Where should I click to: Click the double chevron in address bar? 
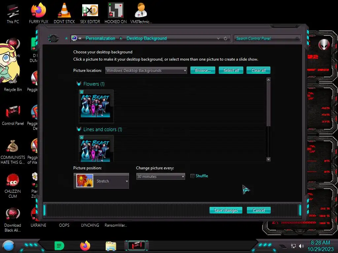click(x=80, y=38)
